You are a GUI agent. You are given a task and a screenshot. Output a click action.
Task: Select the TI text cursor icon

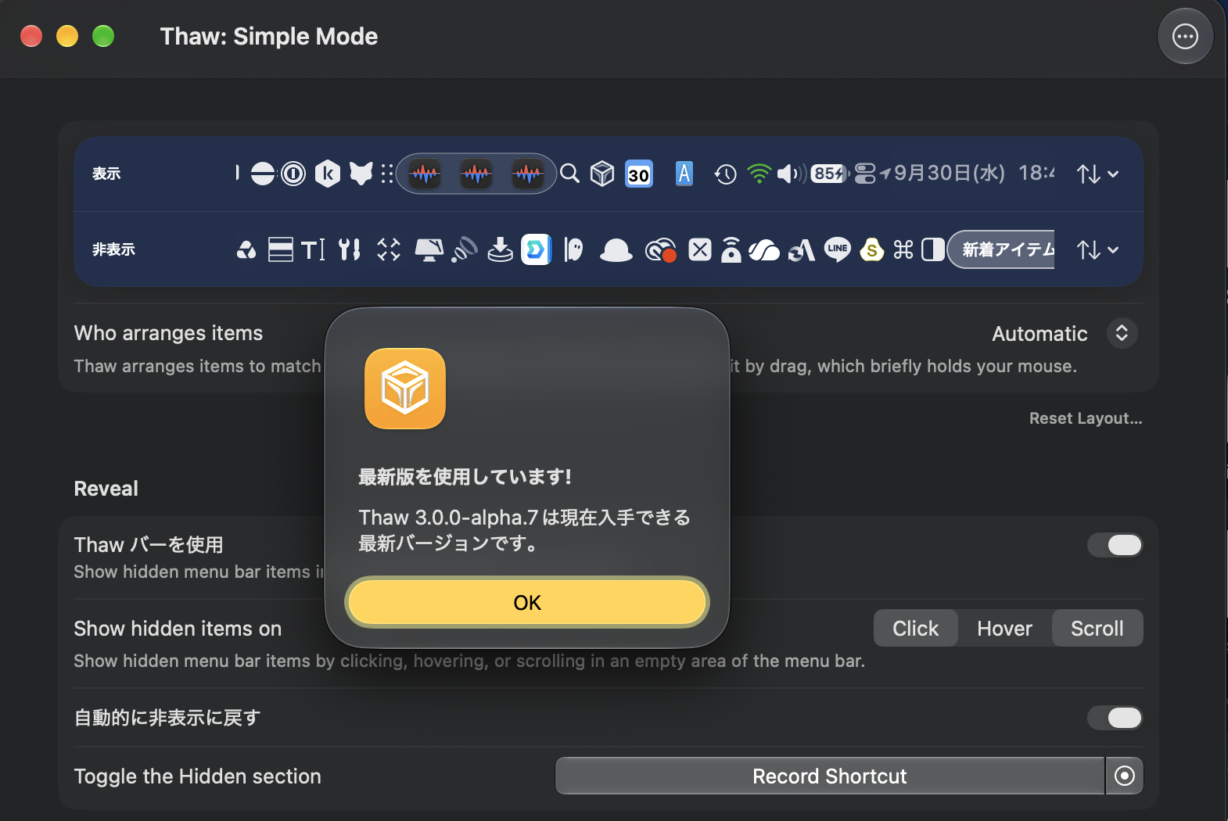coord(313,249)
